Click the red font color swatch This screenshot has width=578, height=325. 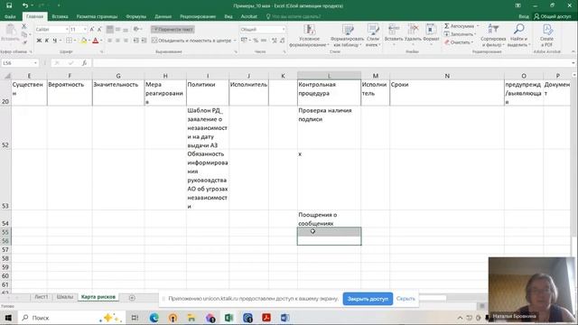(x=96, y=41)
